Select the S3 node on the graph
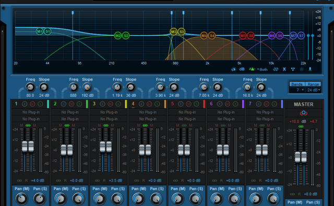 coord(182,32)
